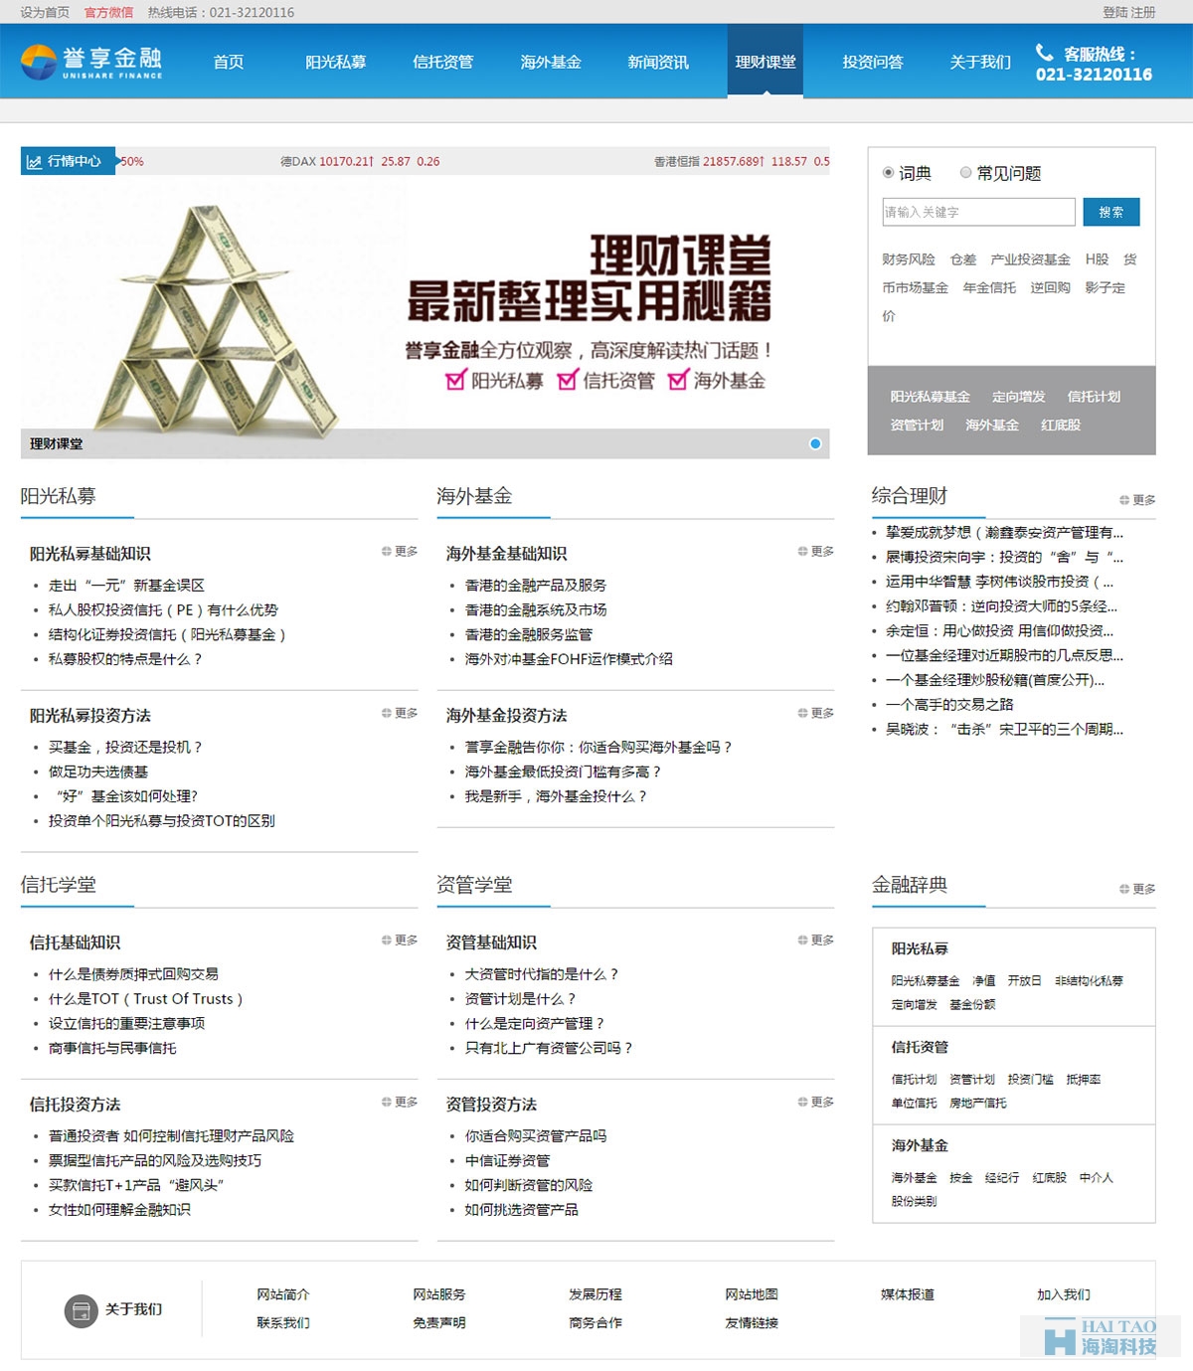Select the 常见问题 radio button

(965, 173)
